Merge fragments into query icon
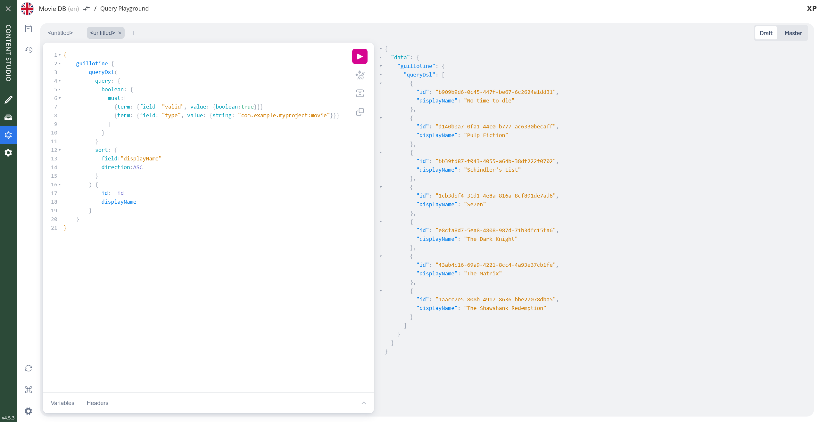This screenshot has height=422, width=820. coord(360,93)
